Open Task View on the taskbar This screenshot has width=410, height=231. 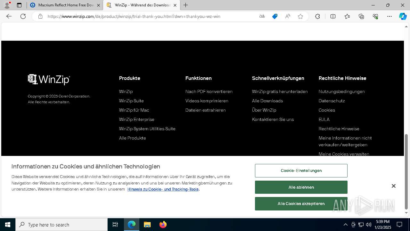[115, 225]
